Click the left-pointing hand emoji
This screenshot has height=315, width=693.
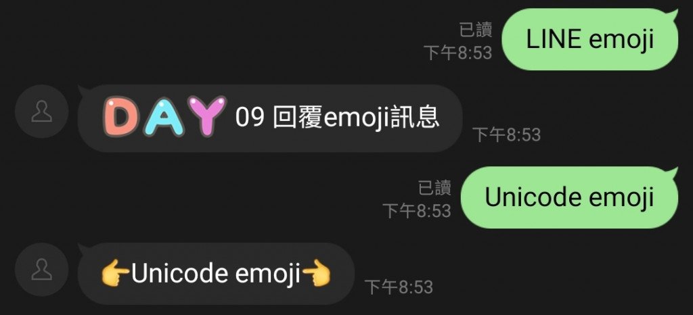(317, 273)
